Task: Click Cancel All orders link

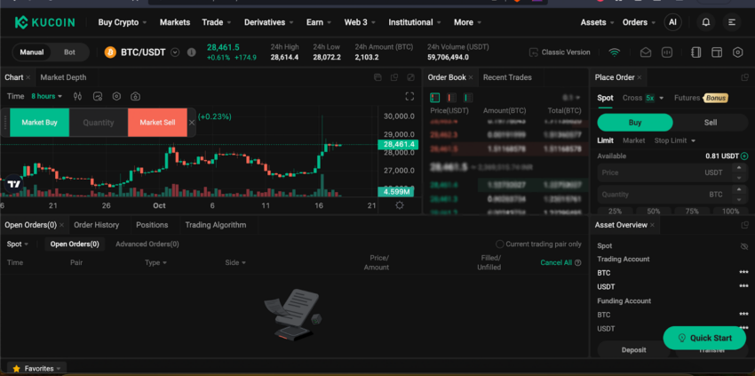Action: point(556,263)
